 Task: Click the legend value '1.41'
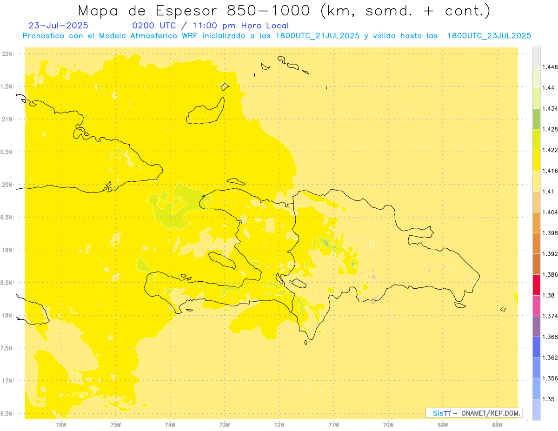pyautogui.click(x=548, y=192)
